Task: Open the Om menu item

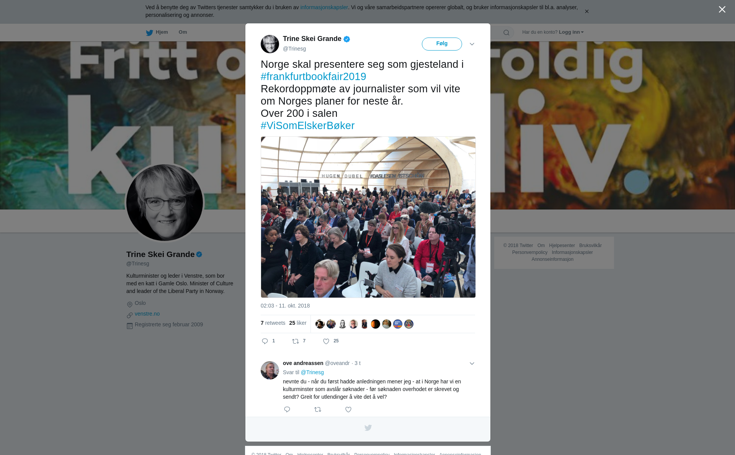Action: coord(183,32)
